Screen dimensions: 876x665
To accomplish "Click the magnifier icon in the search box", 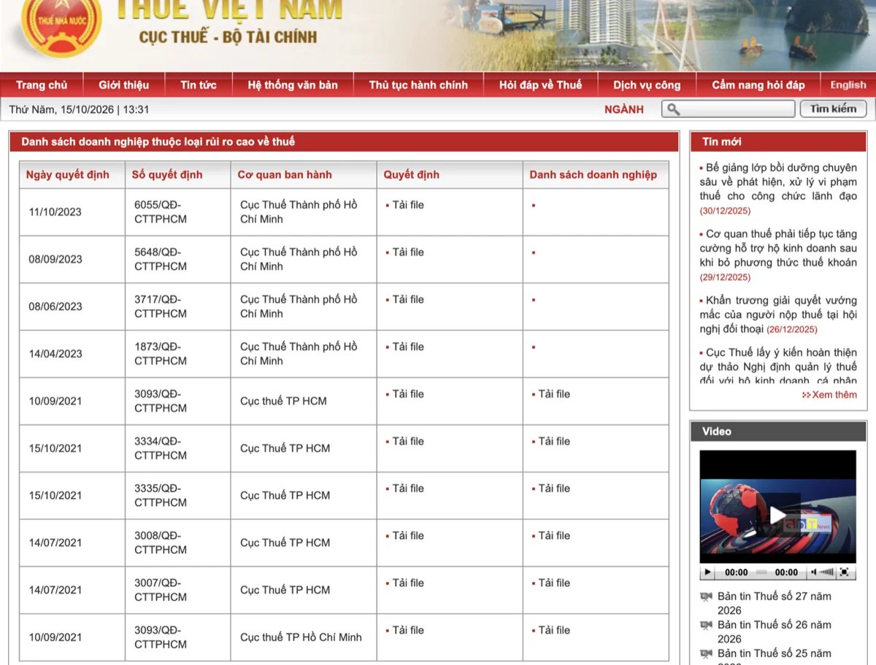I will coord(674,109).
